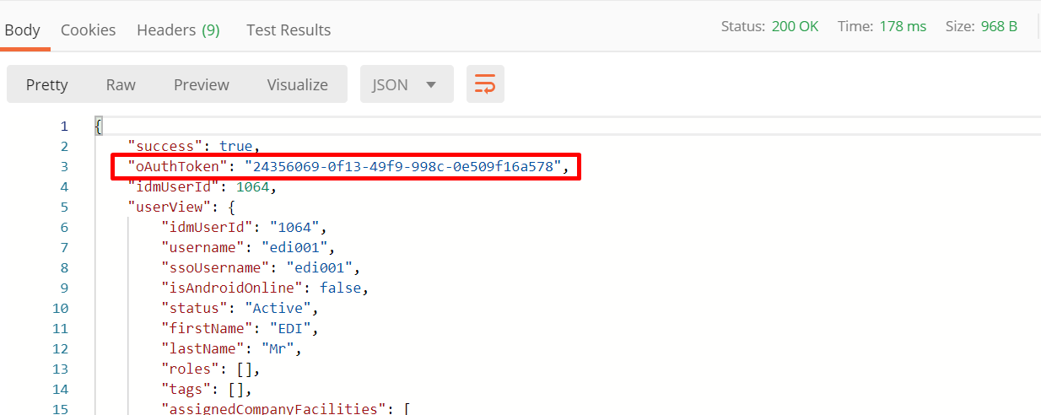Click the "assignedCompanyFacilities" key
Viewport: 1041px width, 415px height.
click(x=274, y=409)
